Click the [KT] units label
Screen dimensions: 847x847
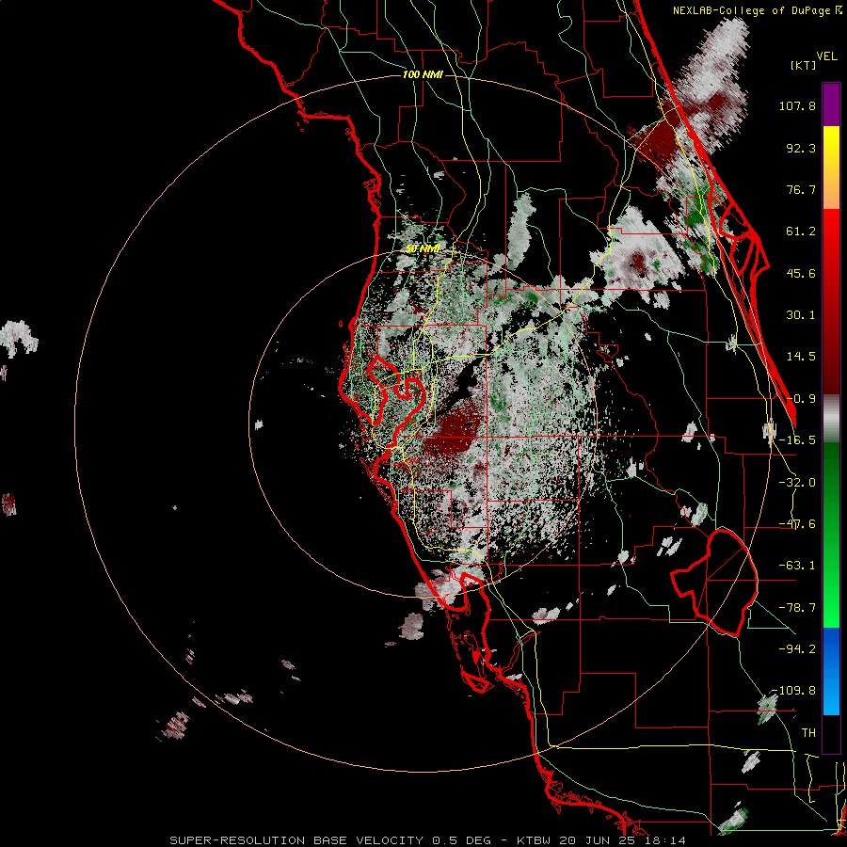point(803,65)
